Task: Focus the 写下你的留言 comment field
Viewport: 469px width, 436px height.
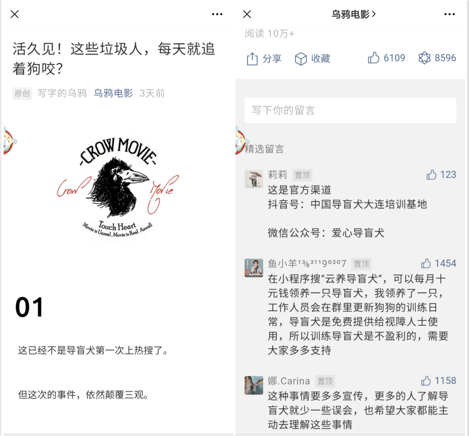Action: 350,110
